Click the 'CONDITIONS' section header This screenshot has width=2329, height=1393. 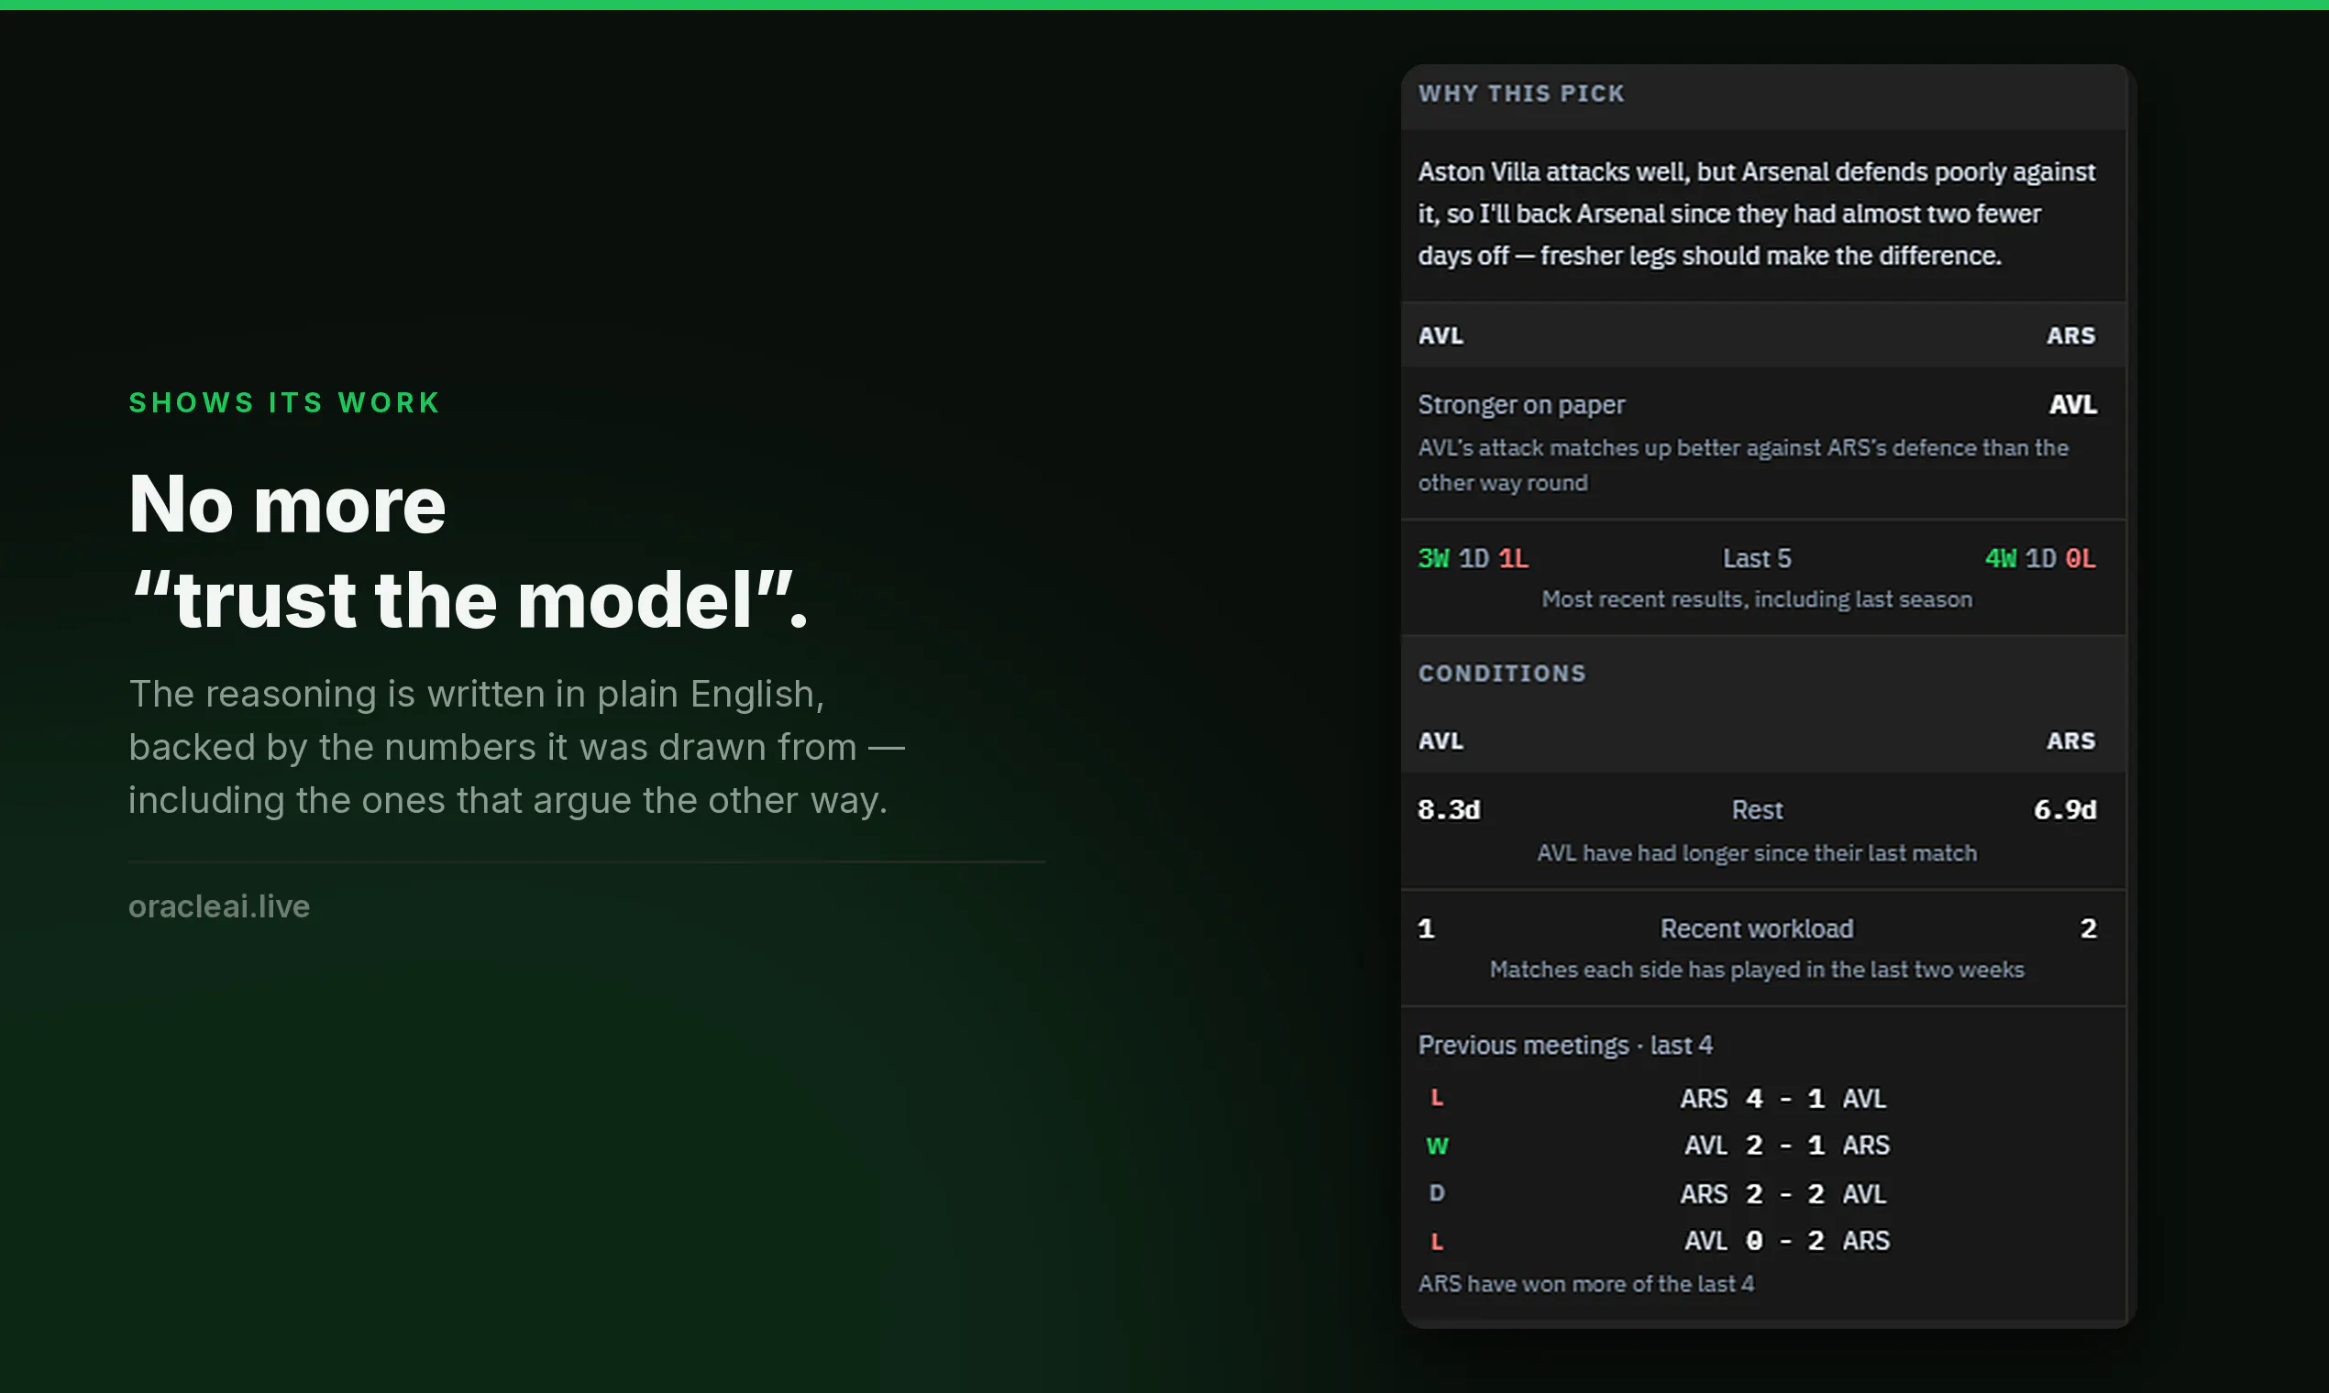pos(1502,674)
